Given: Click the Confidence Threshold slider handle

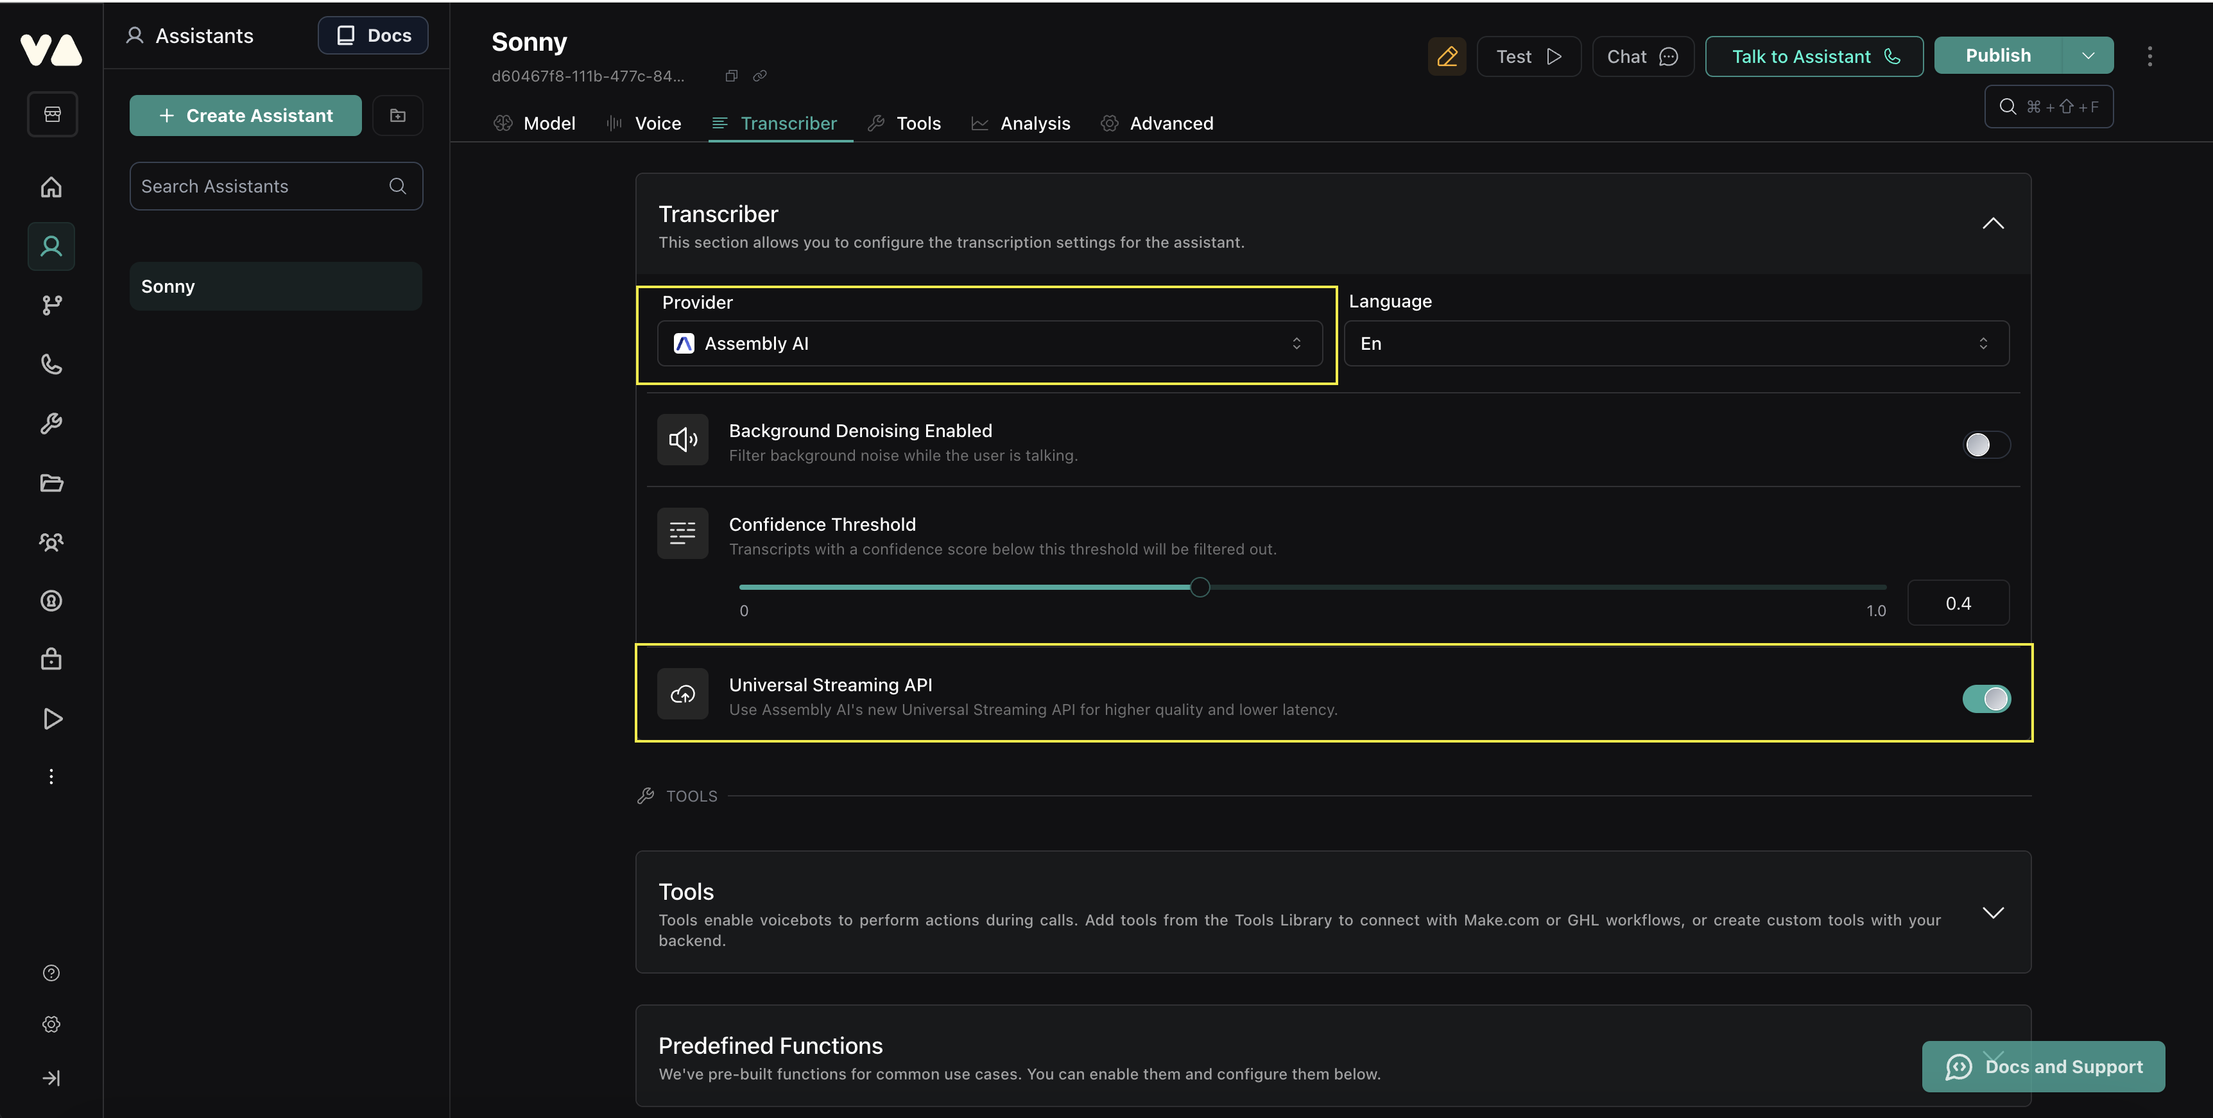Looking at the screenshot, I should pos(1200,588).
